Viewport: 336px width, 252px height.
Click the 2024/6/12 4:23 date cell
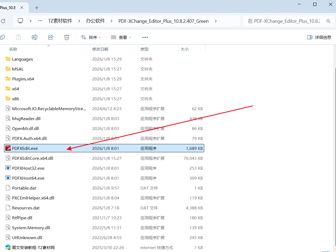tap(107, 109)
